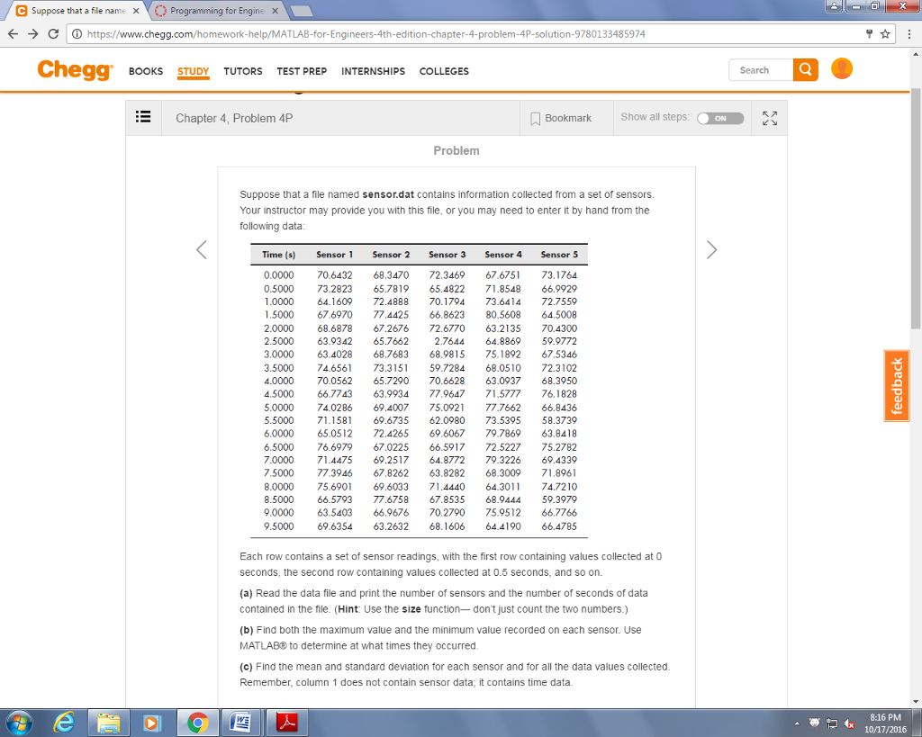Turn off the Show all steps toggle
Viewport: 922px width, 737px height.
[720, 118]
